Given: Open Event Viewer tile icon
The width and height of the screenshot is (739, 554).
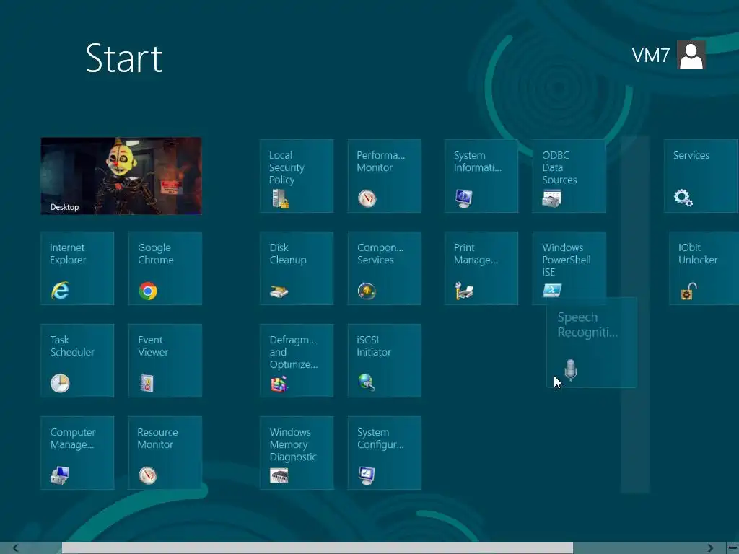Looking at the screenshot, I should [x=147, y=383].
